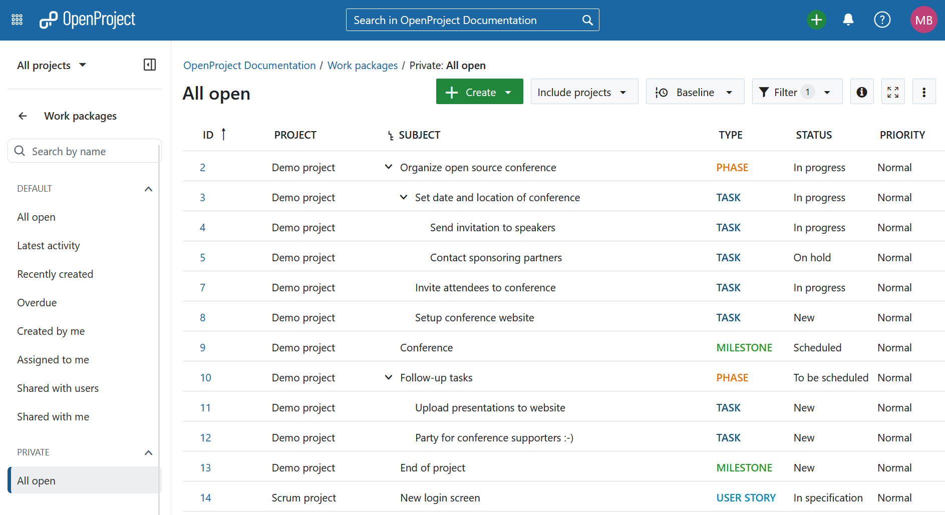Click the search magnifier icon in header
Screen dimensions: 945x515
pyautogui.click(x=587, y=20)
